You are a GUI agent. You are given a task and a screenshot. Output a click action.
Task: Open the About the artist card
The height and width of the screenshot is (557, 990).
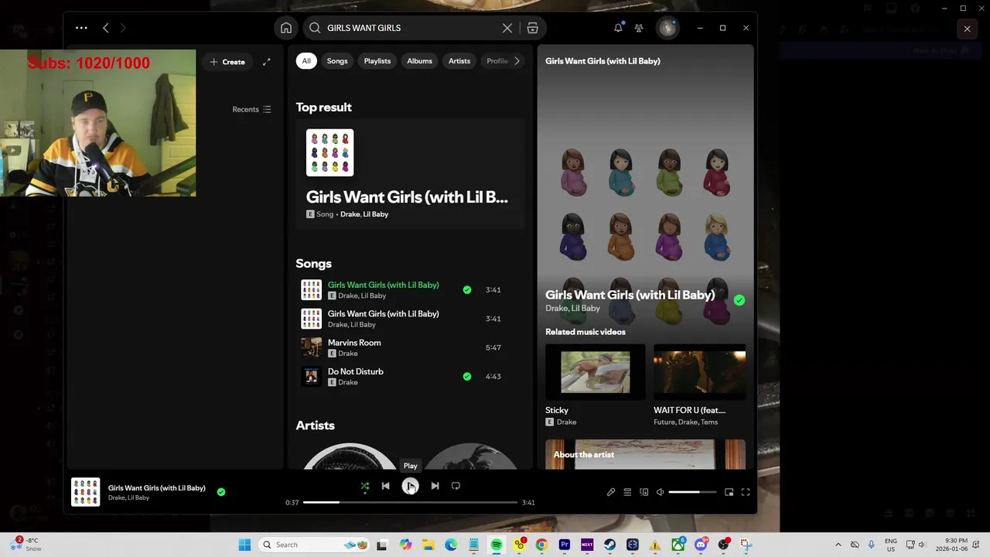click(645, 454)
